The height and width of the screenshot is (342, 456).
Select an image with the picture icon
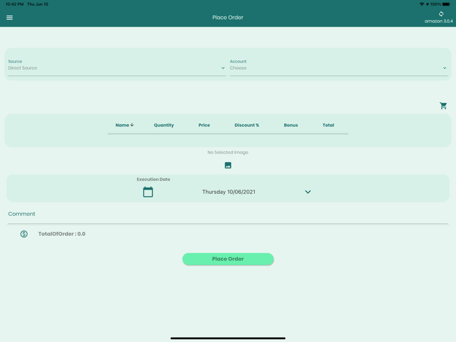pyautogui.click(x=228, y=165)
